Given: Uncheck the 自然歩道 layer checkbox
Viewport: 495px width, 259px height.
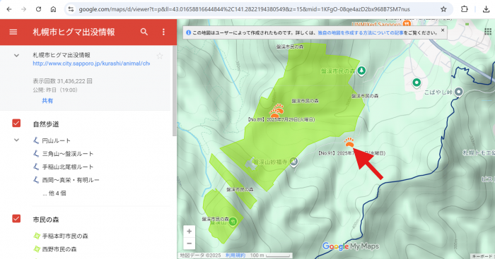Looking at the screenshot, I should [x=16, y=124].
